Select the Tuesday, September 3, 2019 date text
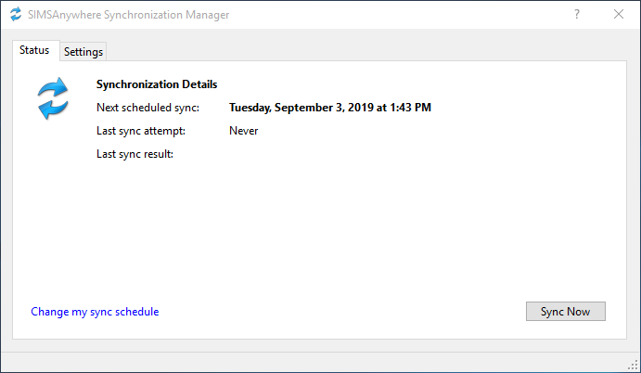Viewport: 641px width, 373px height. click(330, 108)
